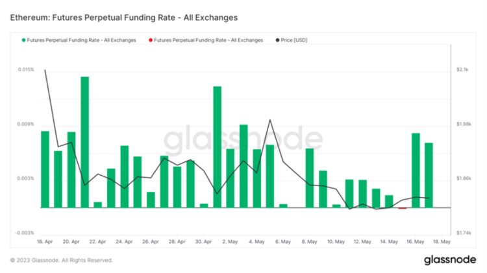Click the 2023 Glassnode copyright text
Screen dimensions: 487x273
pyautogui.click(x=62, y=260)
